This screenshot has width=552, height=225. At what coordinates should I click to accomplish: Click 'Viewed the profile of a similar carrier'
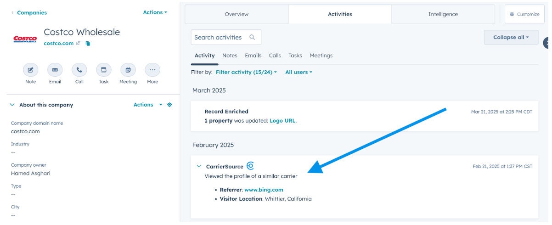click(x=251, y=176)
